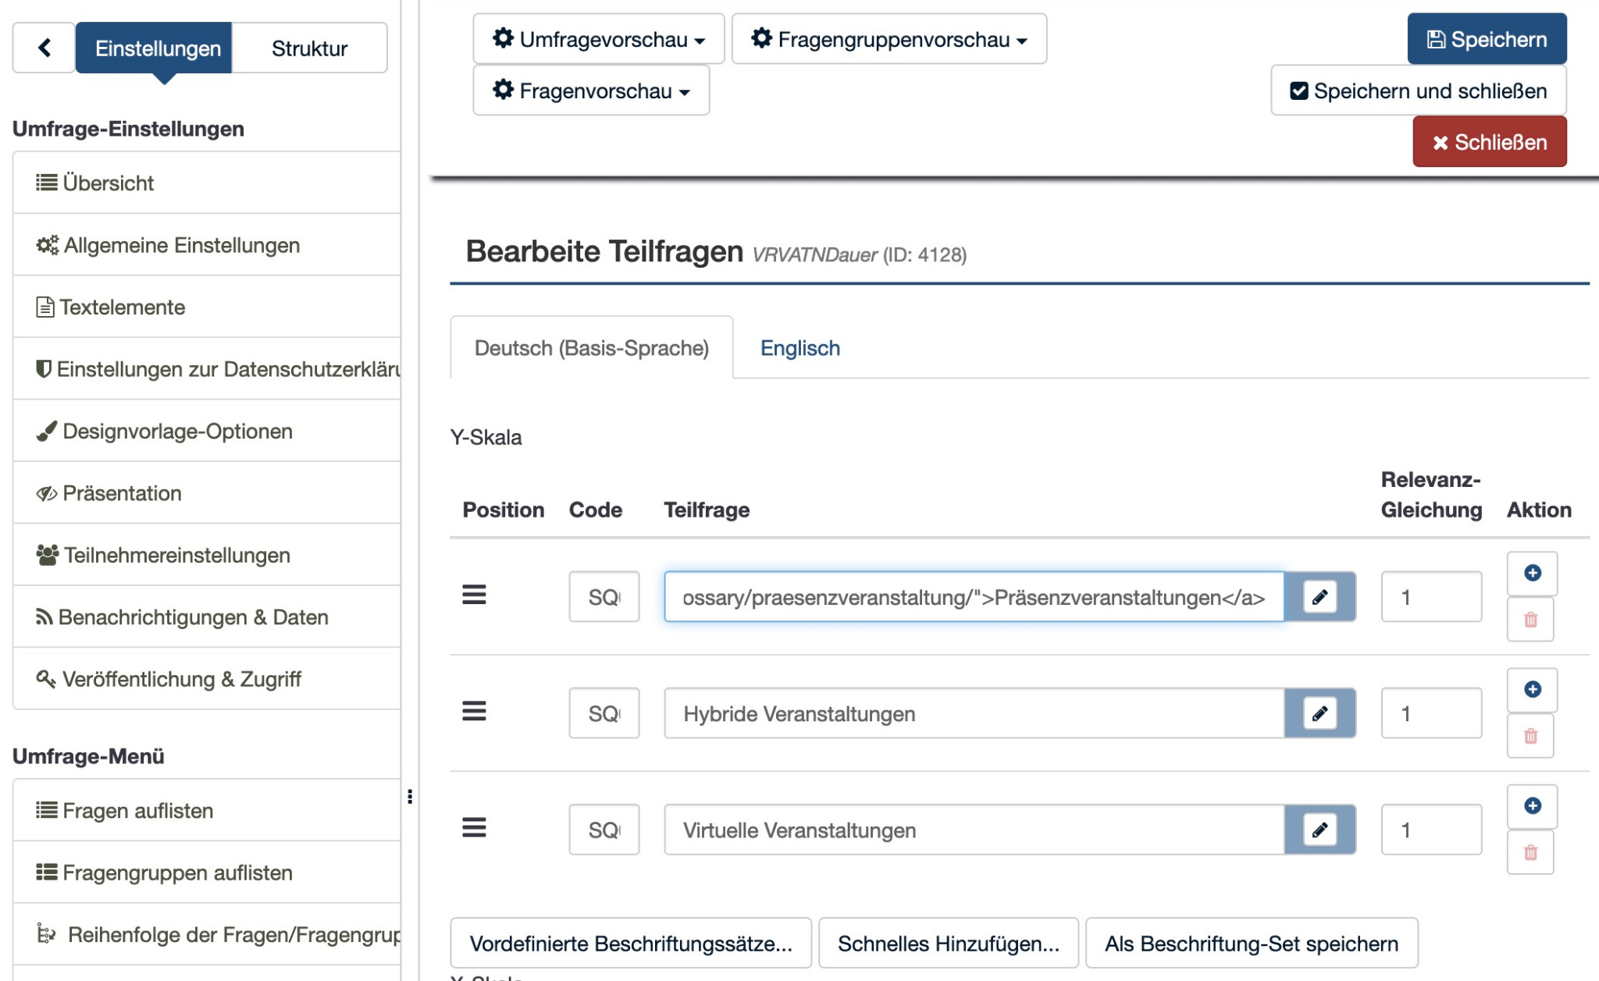Open Umfragevorschau dropdown

click(599, 39)
